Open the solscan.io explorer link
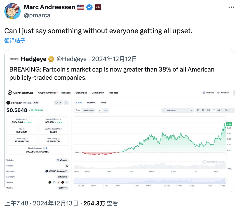This screenshot has height=209, width=239. (62, 177)
